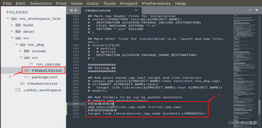This screenshot has height=128, width=262.
Task: Go to previous tab with left arrow
Action: click(71, 10)
